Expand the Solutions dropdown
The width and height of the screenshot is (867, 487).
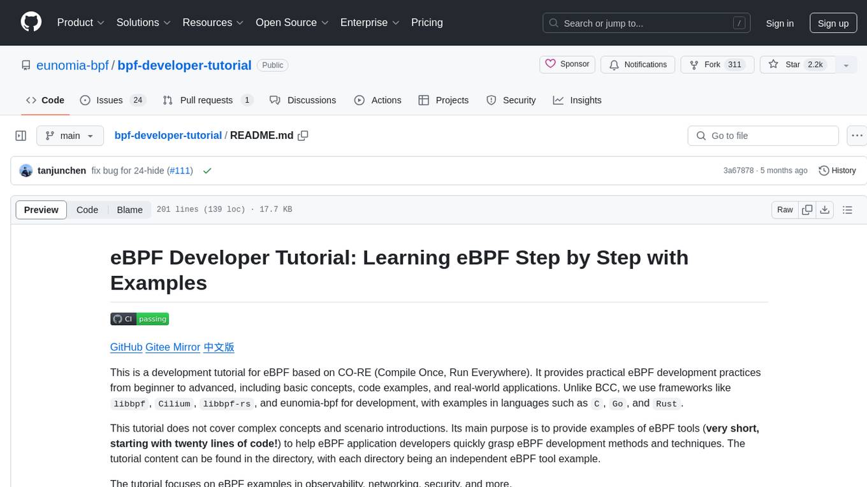pyautogui.click(x=143, y=22)
